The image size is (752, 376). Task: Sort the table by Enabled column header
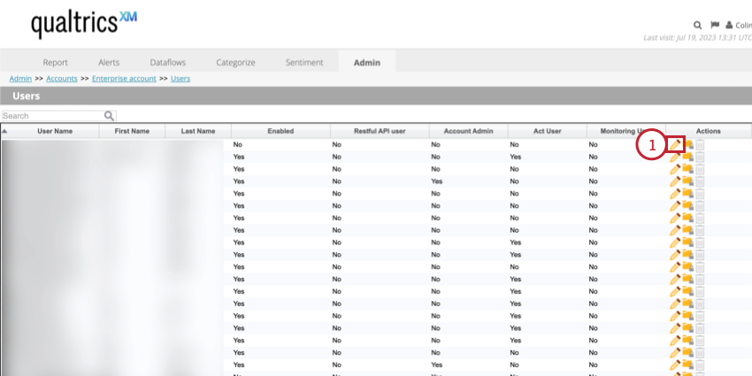tap(280, 131)
